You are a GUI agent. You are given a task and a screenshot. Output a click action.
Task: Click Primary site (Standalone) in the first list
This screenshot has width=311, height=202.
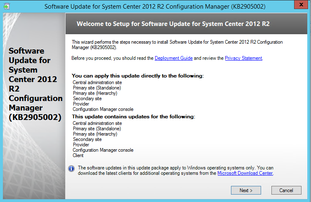pos(97,88)
